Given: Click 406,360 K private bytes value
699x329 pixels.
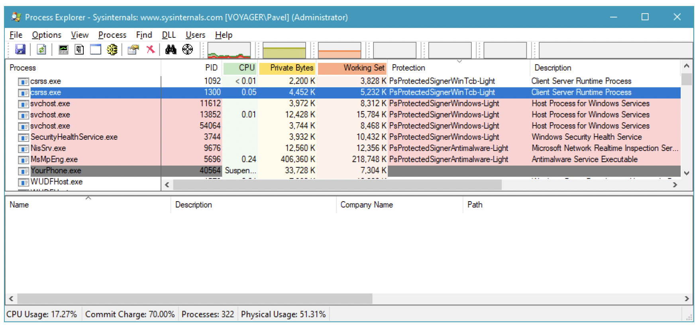Looking at the screenshot, I should [298, 159].
